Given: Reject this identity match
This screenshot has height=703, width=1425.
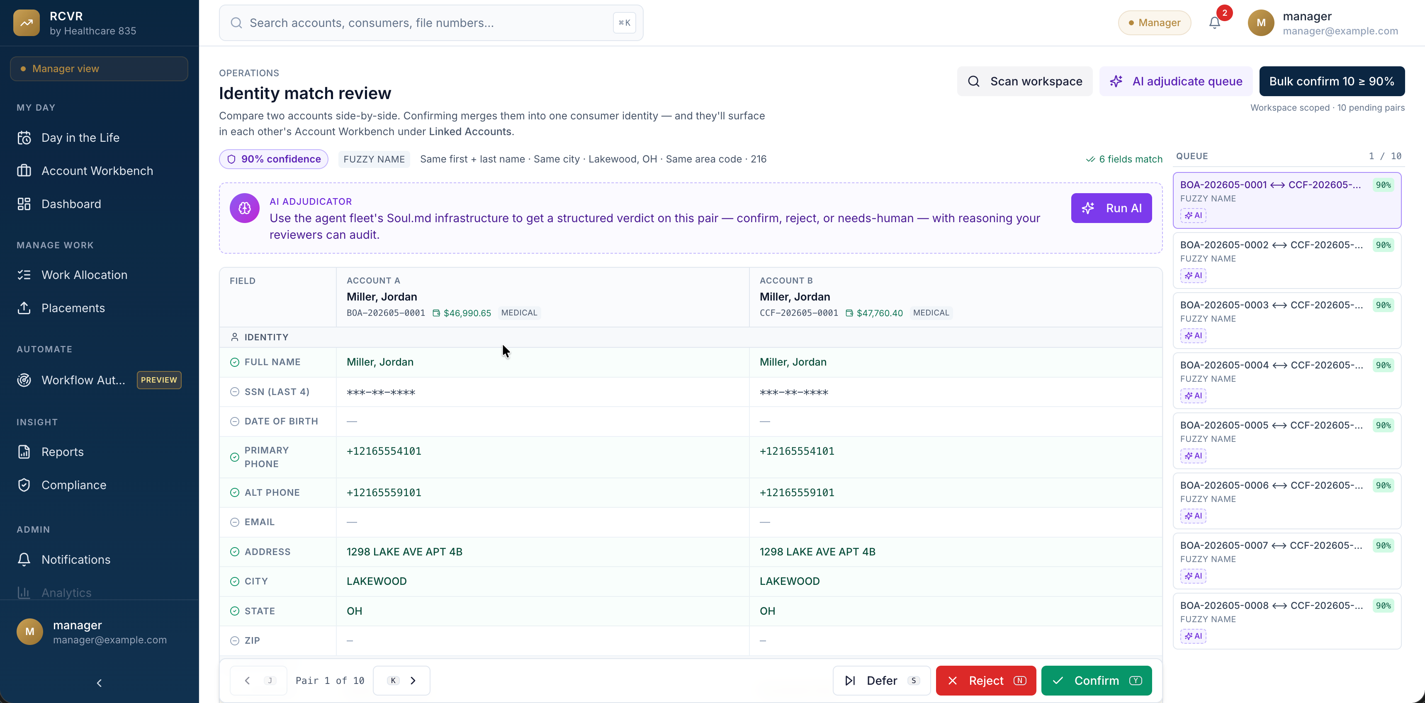Looking at the screenshot, I should coord(986,680).
